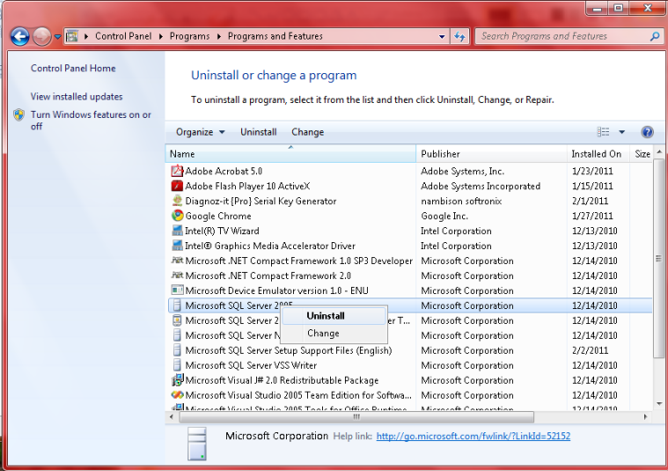Click the 2/2/2011 installed date cell

coord(590,350)
